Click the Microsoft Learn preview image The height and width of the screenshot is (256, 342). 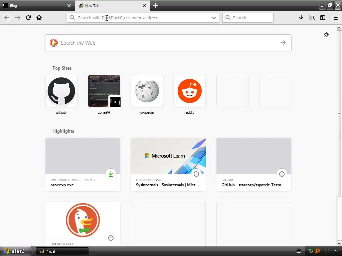pos(168,156)
